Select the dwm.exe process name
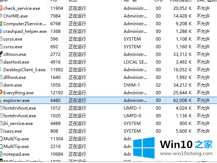Screen dimensions: 217x163 coord(13,85)
